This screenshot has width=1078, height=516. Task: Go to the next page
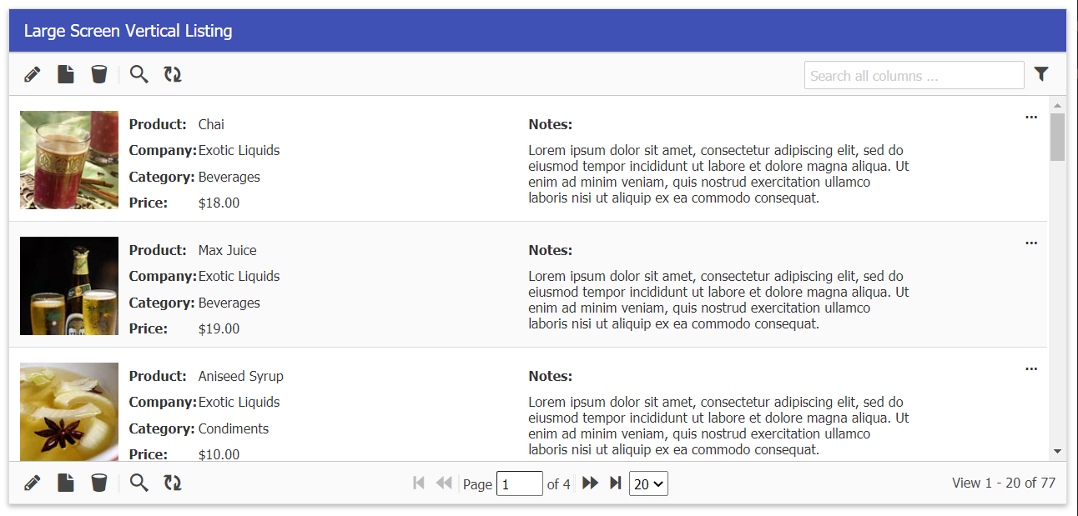coord(590,483)
